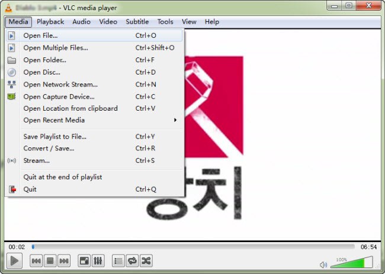Select Stream... menu entry
The height and width of the screenshot is (274, 385).
click(x=94, y=160)
